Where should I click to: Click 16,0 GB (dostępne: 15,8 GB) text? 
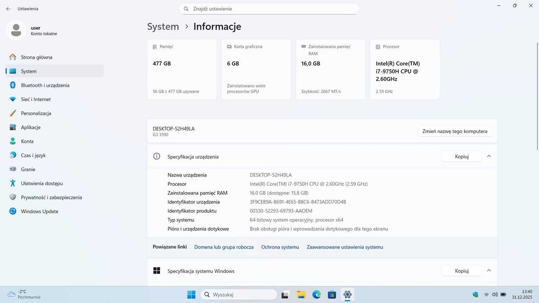coord(279,193)
